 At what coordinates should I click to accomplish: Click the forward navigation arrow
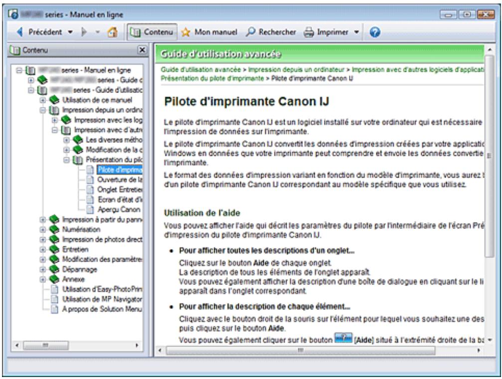(x=84, y=32)
